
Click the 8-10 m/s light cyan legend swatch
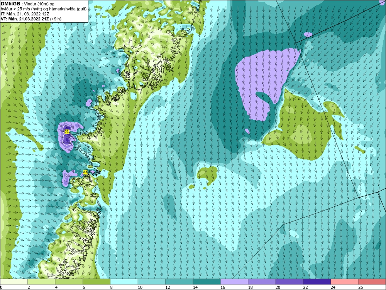[124, 282]
